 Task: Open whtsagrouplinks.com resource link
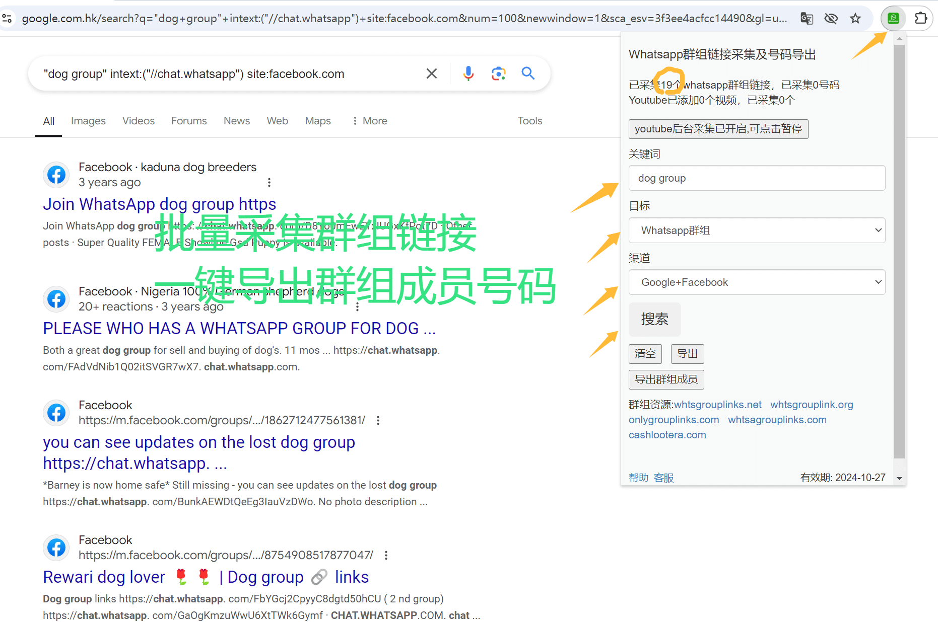(777, 420)
